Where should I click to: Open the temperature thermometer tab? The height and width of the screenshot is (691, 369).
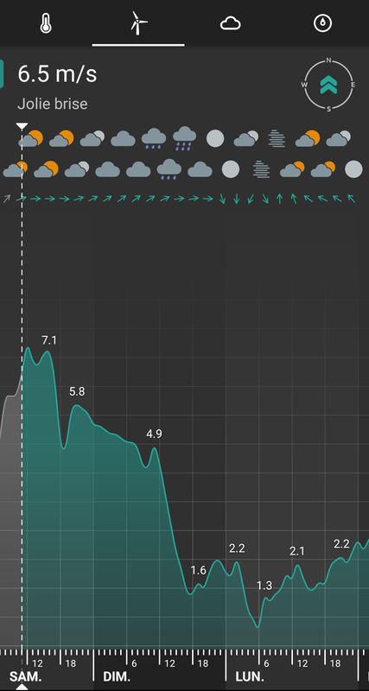coord(46,23)
